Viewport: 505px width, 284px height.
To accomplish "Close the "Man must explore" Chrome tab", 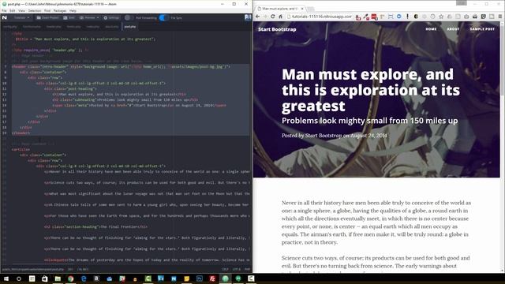I will click(x=302, y=9).
